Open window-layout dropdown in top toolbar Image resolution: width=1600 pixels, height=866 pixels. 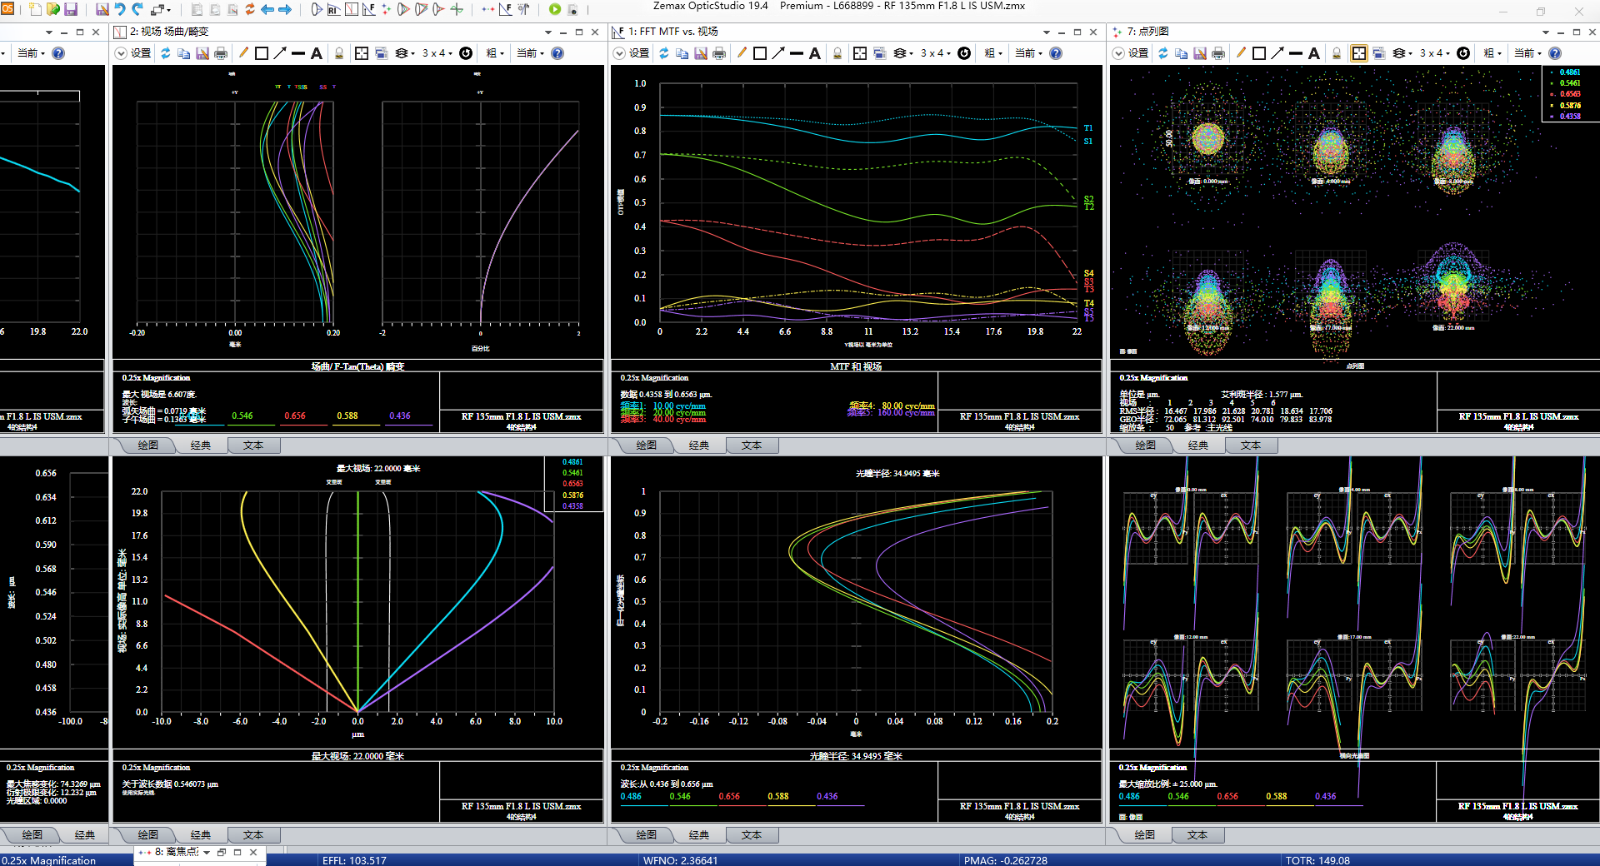click(x=162, y=9)
